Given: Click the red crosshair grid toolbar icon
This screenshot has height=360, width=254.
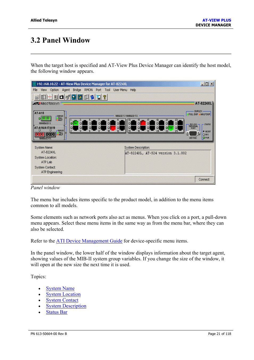Looking at the screenshot, I should pos(50,97).
